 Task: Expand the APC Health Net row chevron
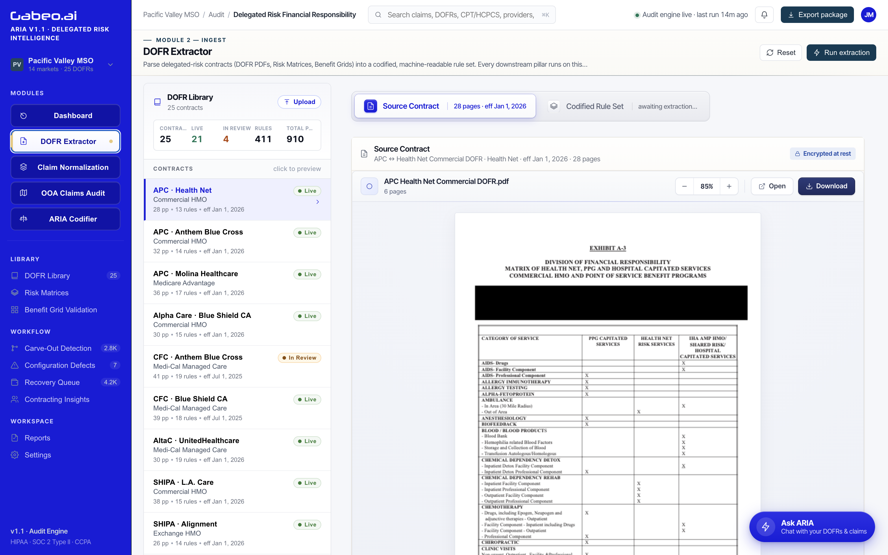318,202
